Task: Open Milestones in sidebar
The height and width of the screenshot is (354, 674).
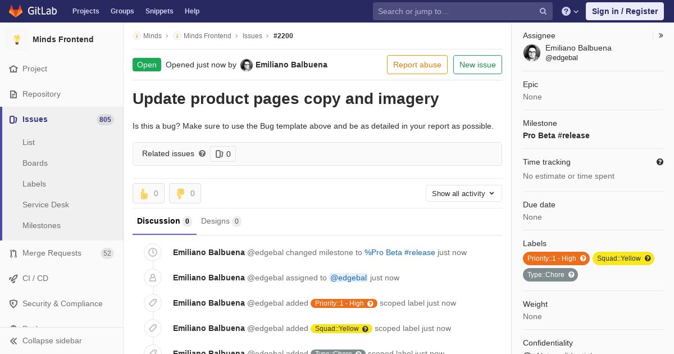Action: click(42, 226)
